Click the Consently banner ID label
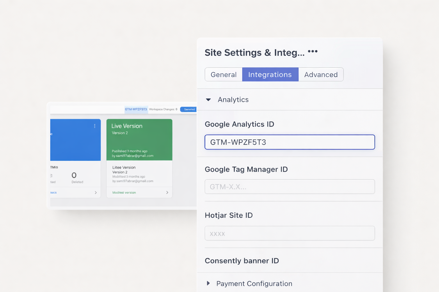This screenshot has width=439, height=292. (242, 261)
